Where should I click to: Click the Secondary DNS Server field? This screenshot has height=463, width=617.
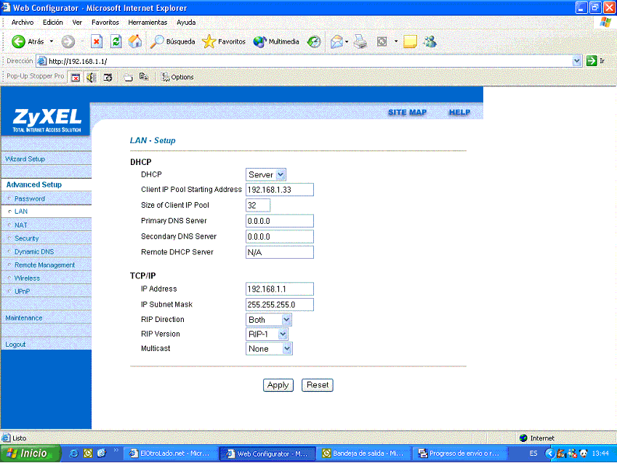(280, 237)
